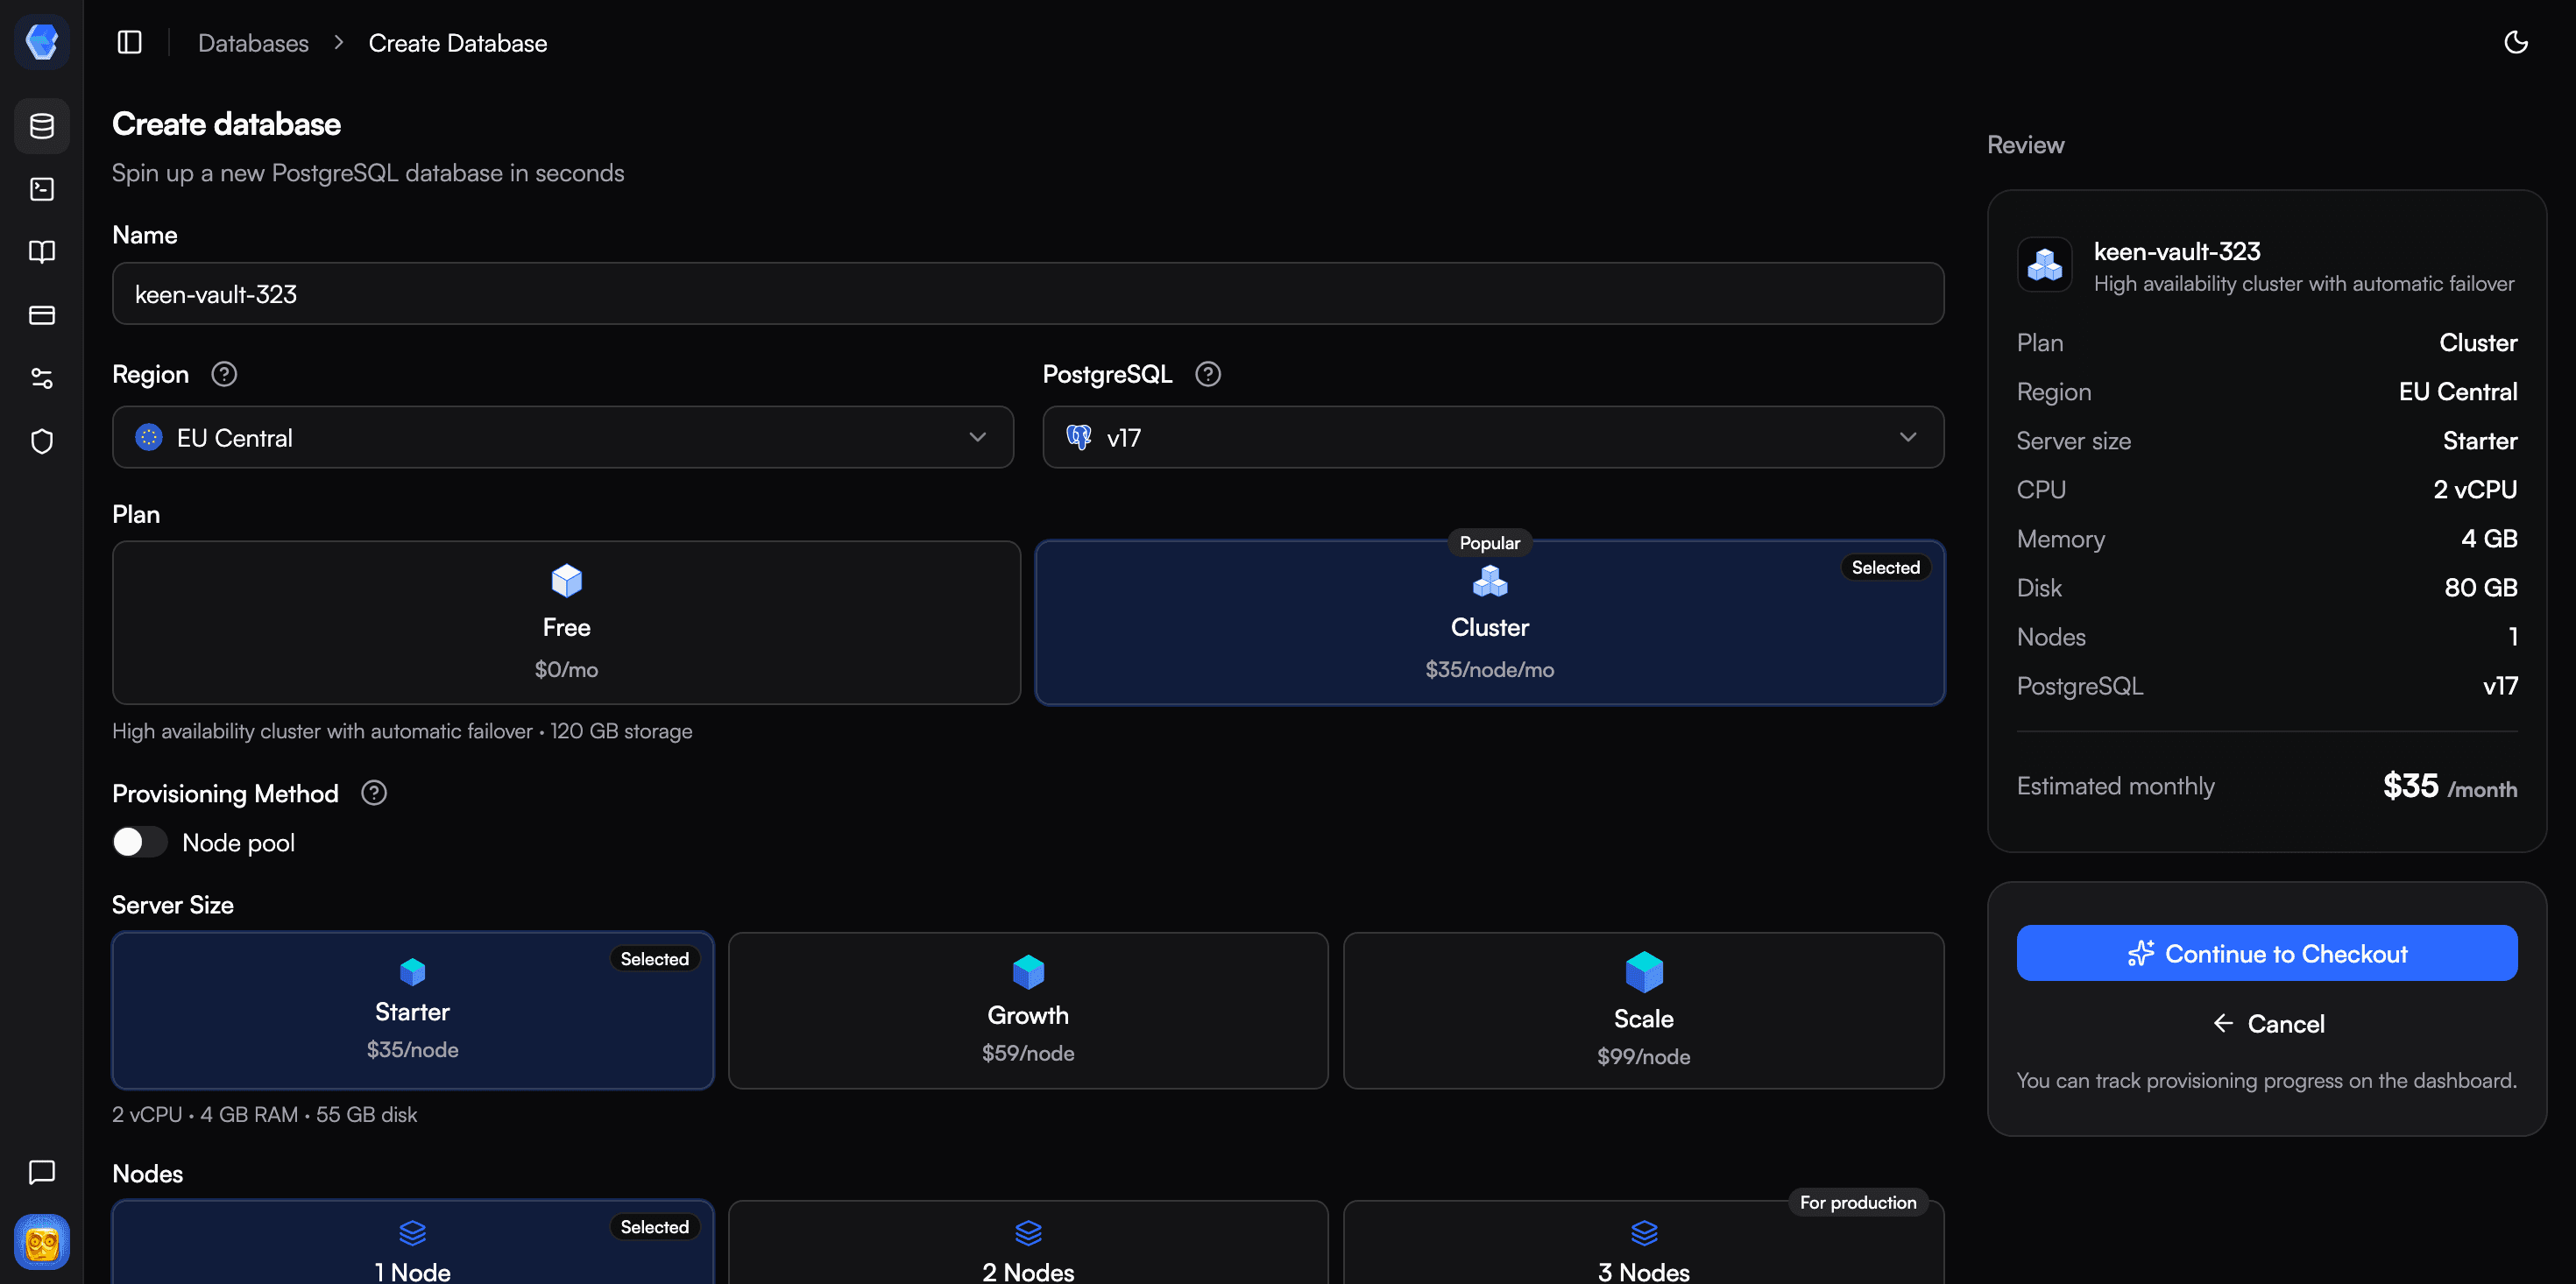2576x1284 pixels.
Task: Open the Region dropdown showing EU Central
Action: click(562, 437)
